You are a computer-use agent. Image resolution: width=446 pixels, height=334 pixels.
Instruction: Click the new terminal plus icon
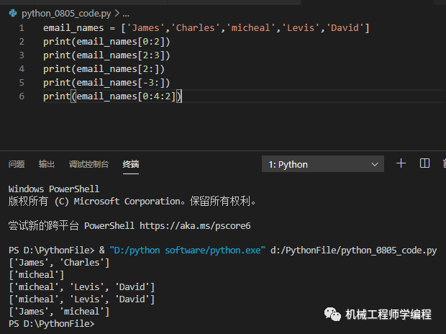(x=401, y=163)
